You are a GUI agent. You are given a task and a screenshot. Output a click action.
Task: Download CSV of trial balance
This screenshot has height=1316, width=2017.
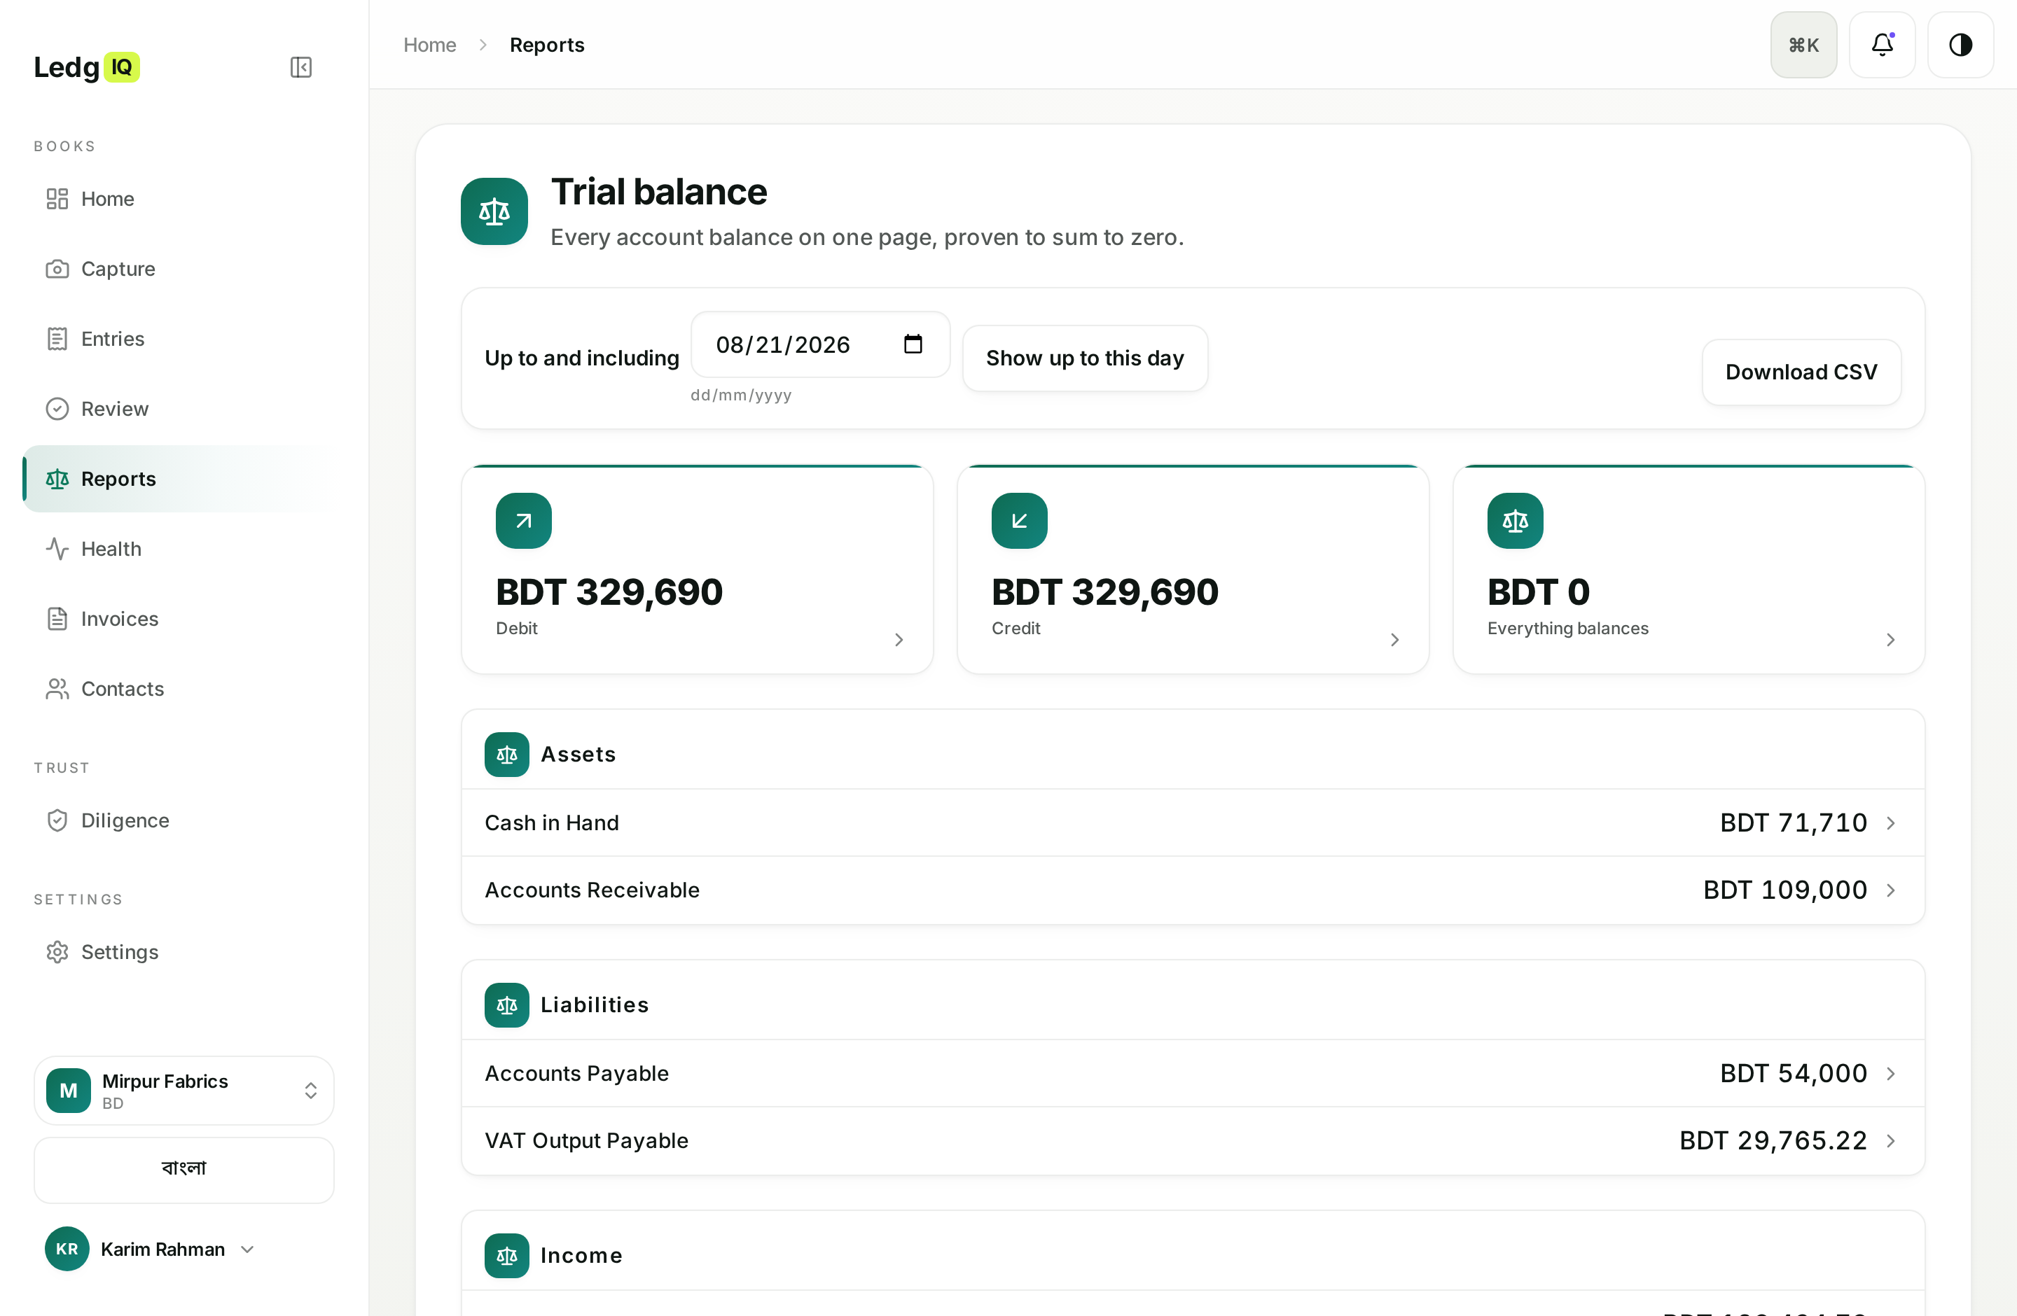point(1801,372)
